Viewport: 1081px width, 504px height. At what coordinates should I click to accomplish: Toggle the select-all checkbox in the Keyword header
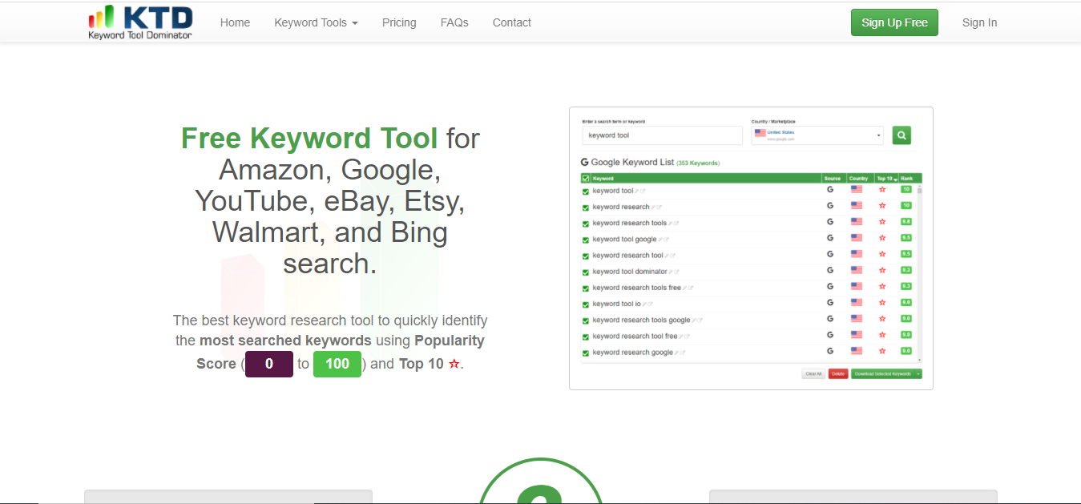586,179
